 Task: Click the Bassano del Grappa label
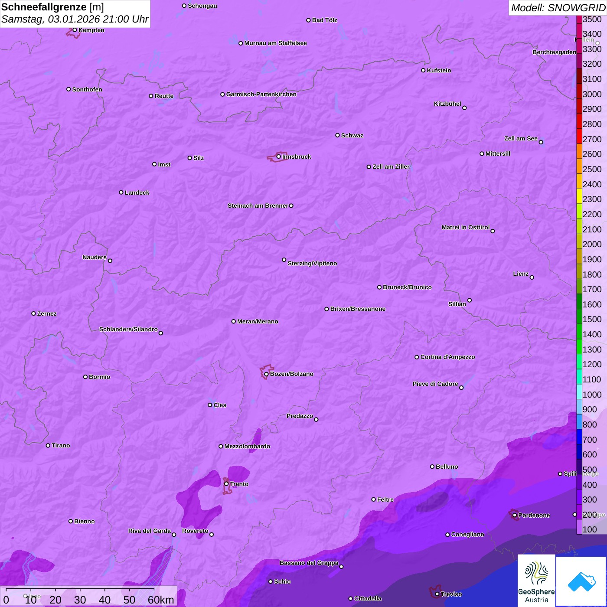click(309, 563)
